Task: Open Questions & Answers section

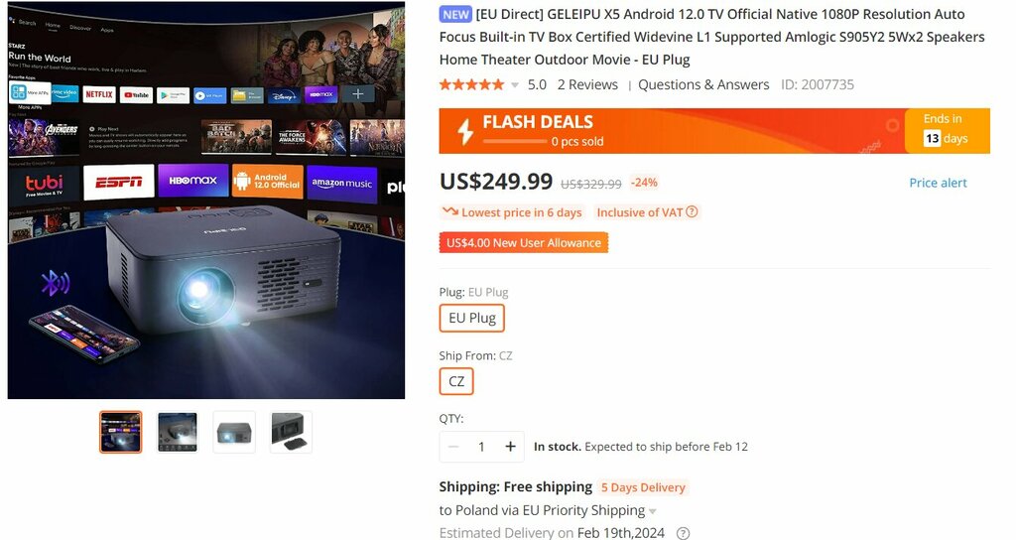Action: [703, 85]
